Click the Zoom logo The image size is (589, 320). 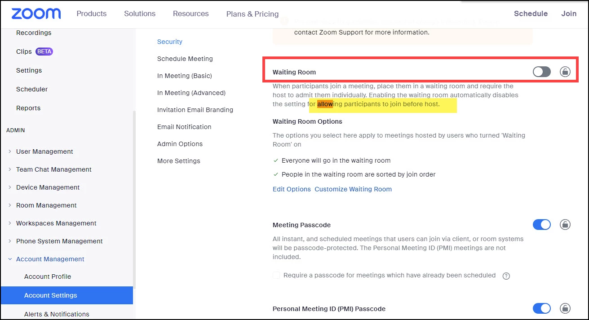(36, 13)
